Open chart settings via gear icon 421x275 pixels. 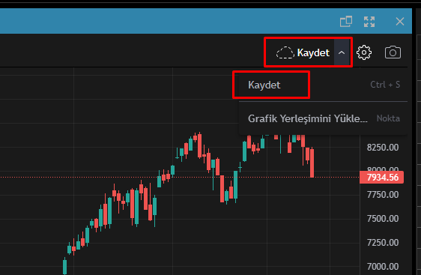(364, 52)
